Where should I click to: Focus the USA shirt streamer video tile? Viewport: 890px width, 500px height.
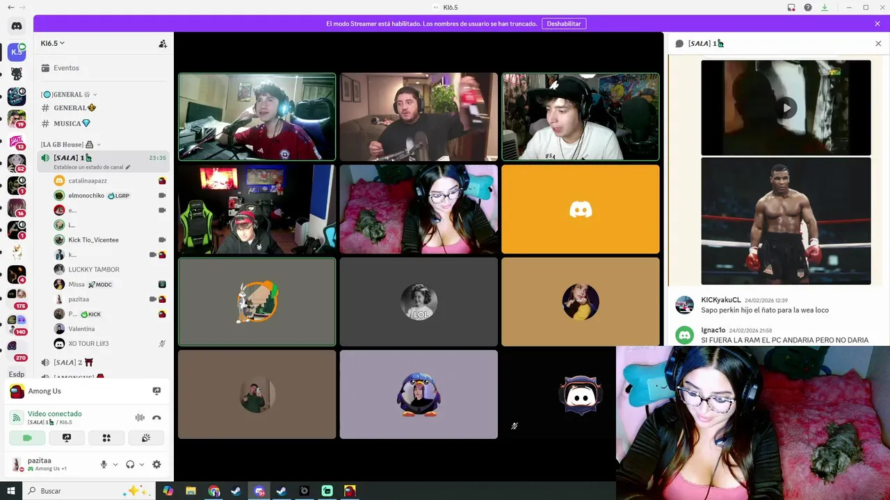(x=581, y=117)
